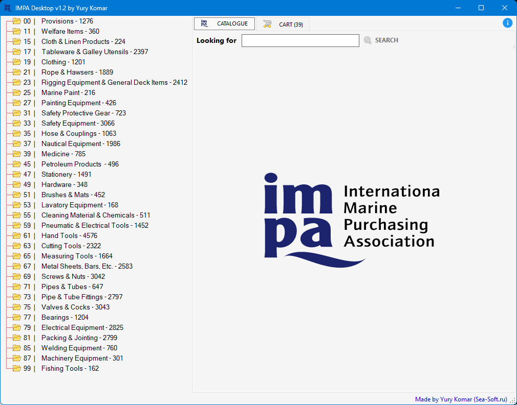This screenshot has width=517, height=405.
Task: Select Welding Equipment in the tree
Action: click(x=79, y=348)
